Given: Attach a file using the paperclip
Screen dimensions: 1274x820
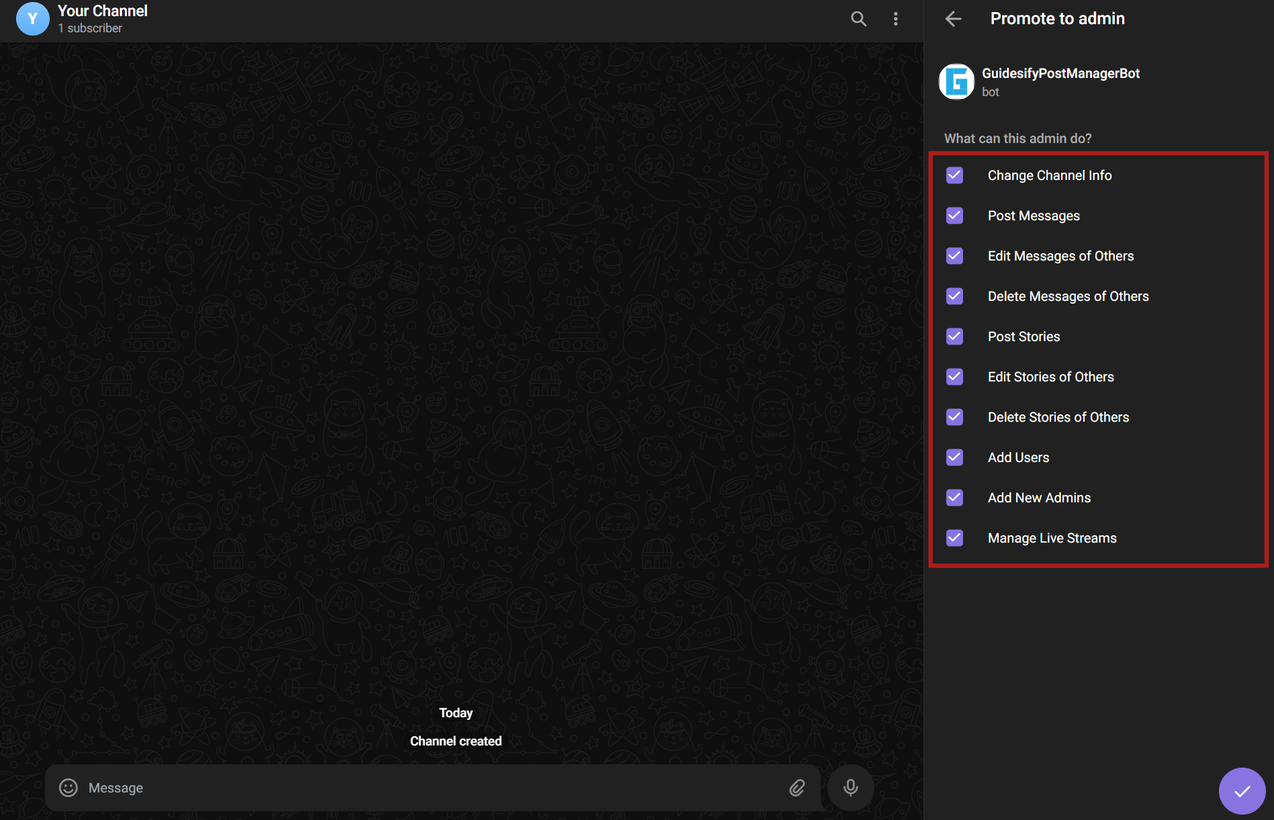Looking at the screenshot, I should click(797, 787).
